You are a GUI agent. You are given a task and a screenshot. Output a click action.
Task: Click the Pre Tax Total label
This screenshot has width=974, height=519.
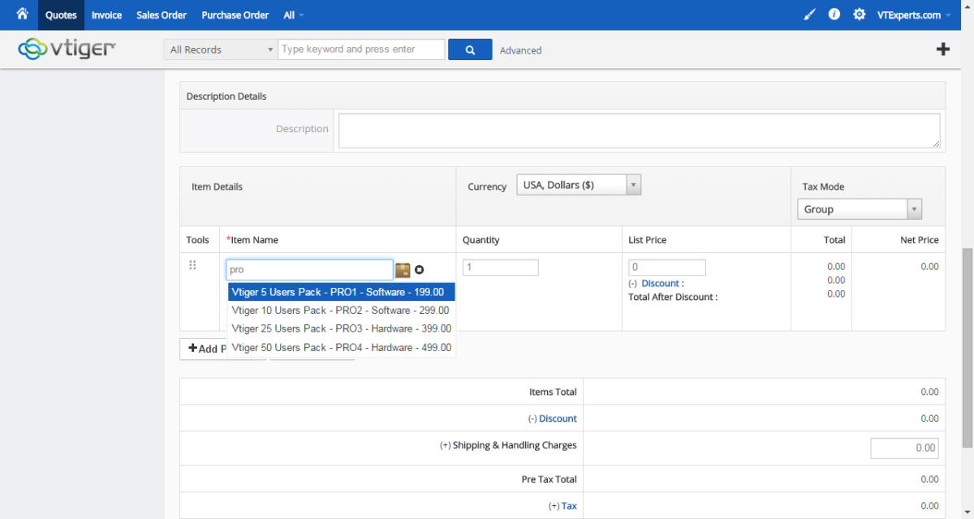point(549,479)
